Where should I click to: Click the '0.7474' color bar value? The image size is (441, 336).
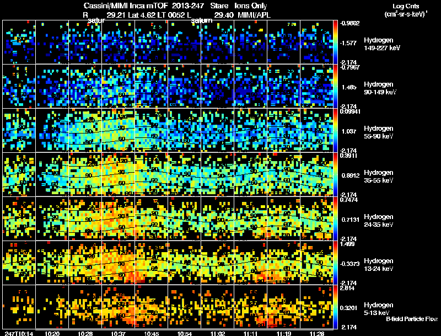click(x=349, y=200)
